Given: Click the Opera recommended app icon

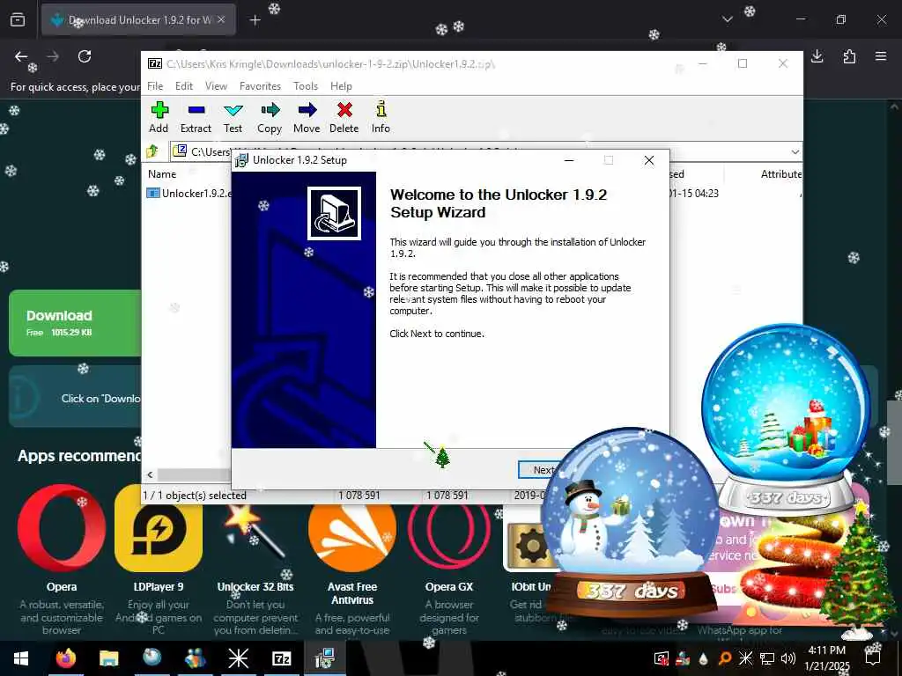Looking at the screenshot, I should (62, 528).
